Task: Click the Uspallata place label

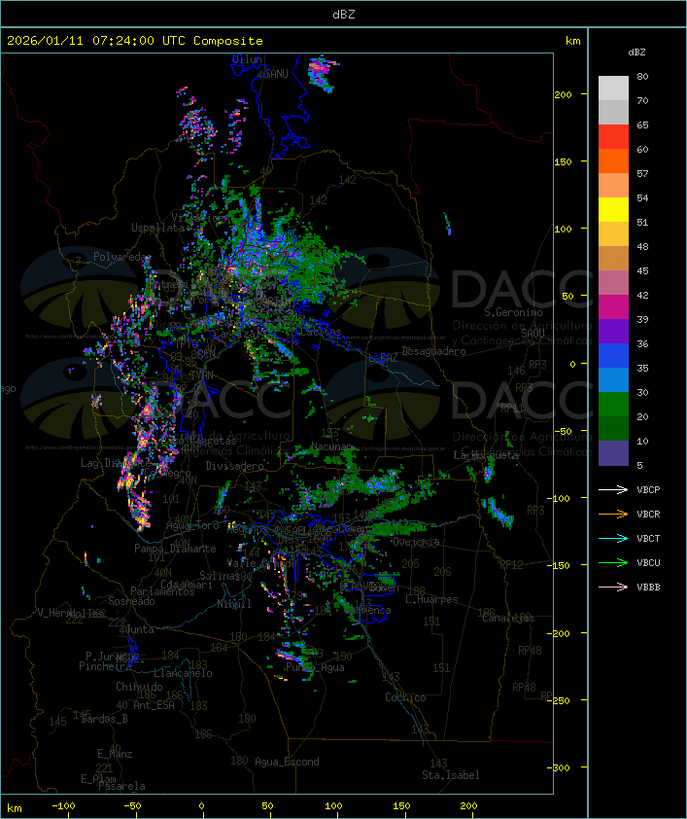Action: coord(157,228)
